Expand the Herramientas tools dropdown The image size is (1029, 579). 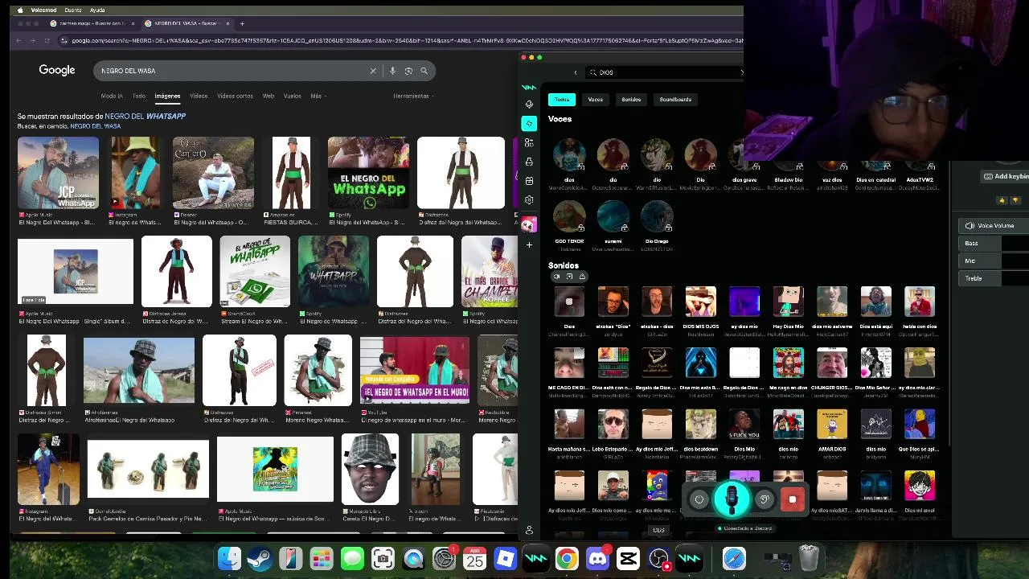click(x=413, y=96)
